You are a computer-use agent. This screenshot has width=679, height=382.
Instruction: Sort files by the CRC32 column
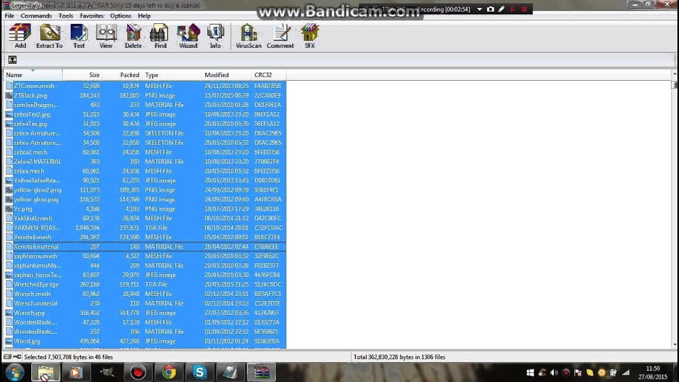click(x=269, y=75)
